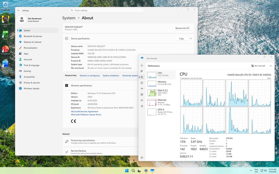Image resolution: width=279 pixels, height=174 pixels.
Task: Click the network icon in system tray
Action: point(262,171)
